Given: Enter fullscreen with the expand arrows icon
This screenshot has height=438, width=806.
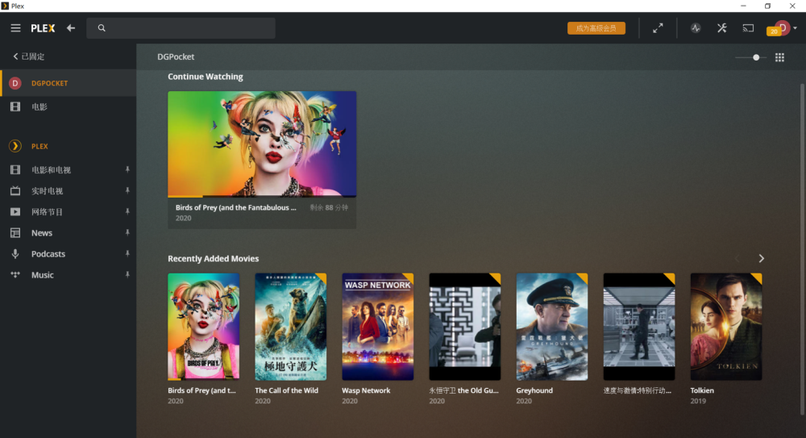Looking at the screenshot, I should pos(658,28).
